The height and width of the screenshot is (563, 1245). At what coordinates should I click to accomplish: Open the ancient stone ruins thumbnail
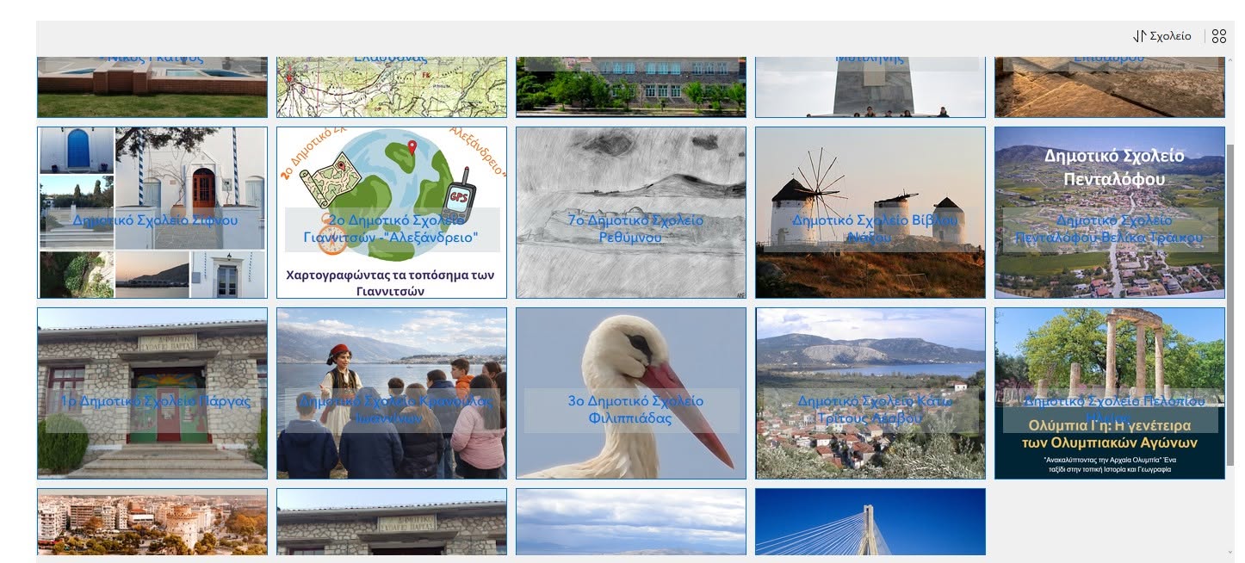[x=1110, y=87]
